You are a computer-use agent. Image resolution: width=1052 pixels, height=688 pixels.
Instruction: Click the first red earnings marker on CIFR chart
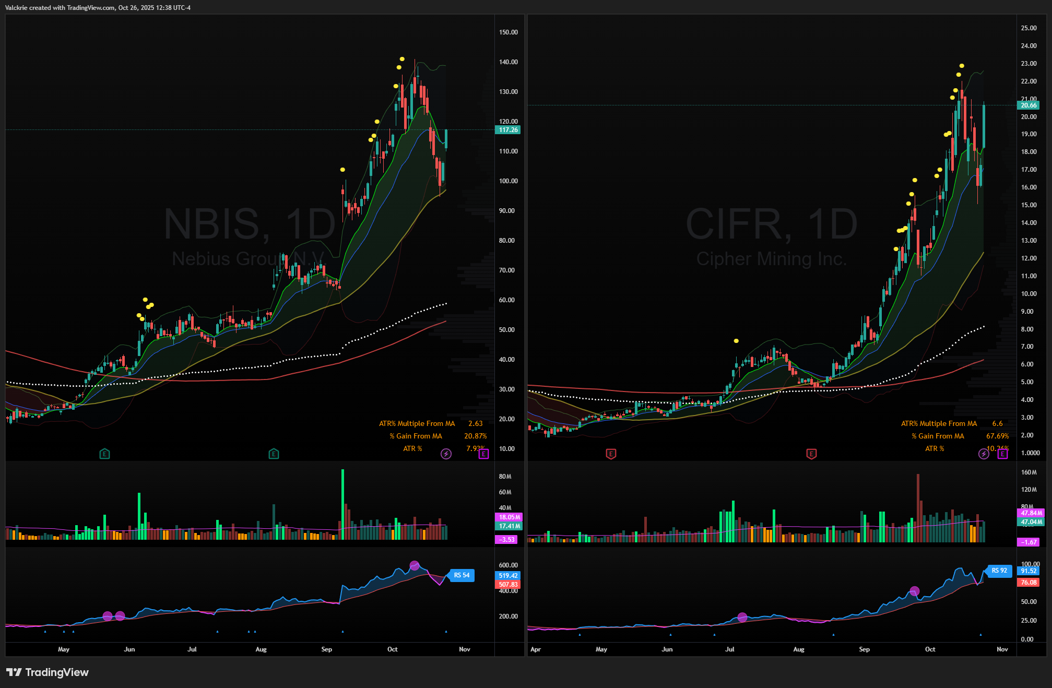(611, 454)
